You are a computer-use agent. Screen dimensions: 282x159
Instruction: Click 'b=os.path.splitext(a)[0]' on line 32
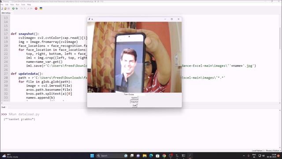click(49, 94)
